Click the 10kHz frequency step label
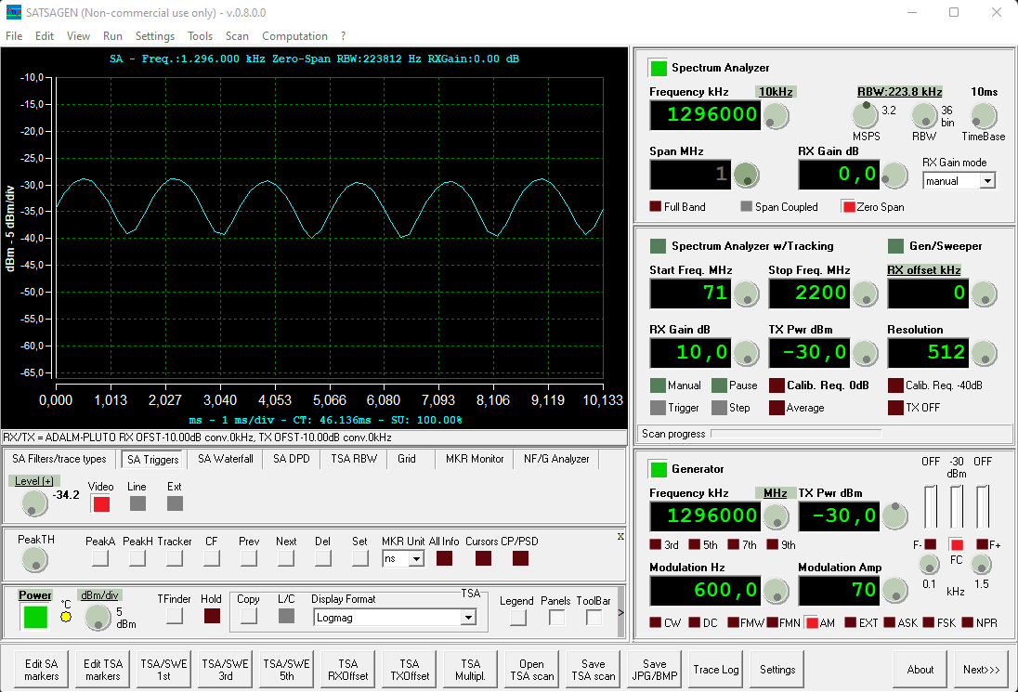1018x692 pixels. (776, 92)
